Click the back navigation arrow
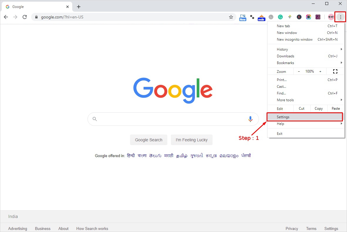 pos(6,17)
